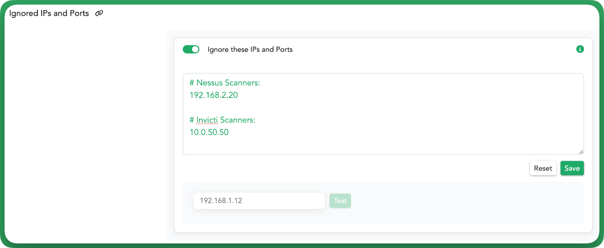The height and width of the screenshot is (248, 604).
Task: Click the word 'Scanners:' after Invicti
Action: 237,120
